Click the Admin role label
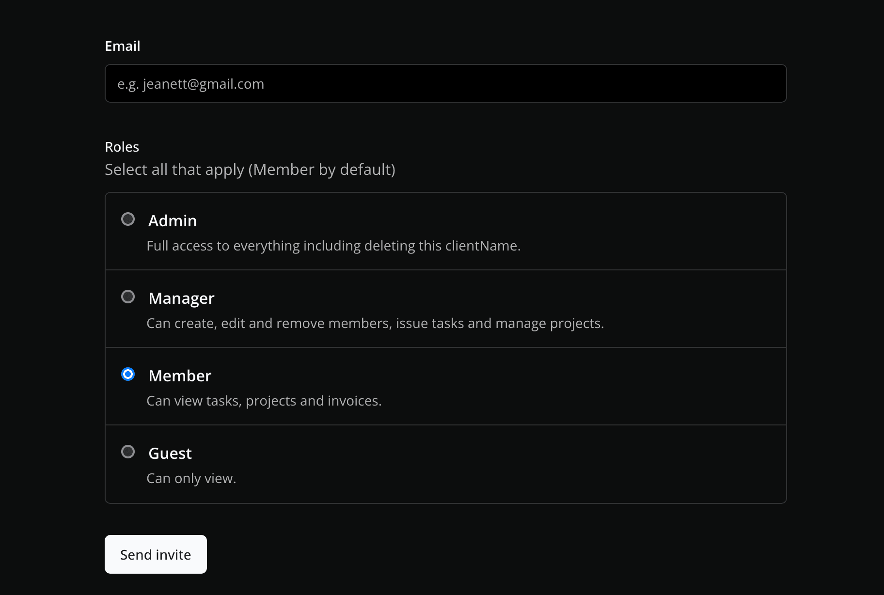The width and height of the screenshot is (884, 595). click(172, 220)
